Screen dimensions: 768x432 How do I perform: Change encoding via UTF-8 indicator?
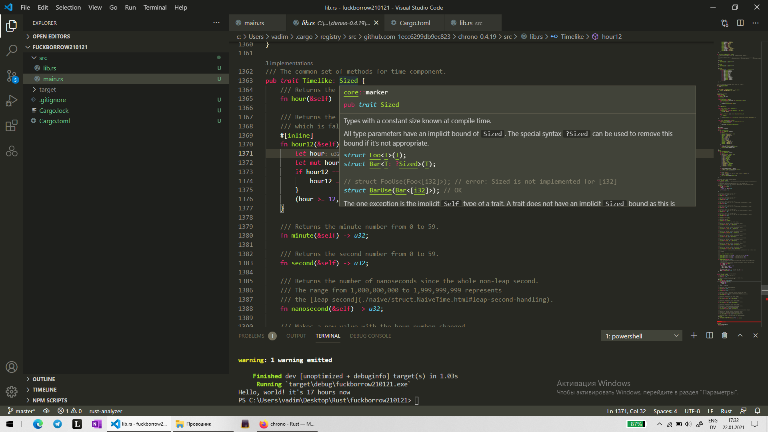click(x=692, y=411)
